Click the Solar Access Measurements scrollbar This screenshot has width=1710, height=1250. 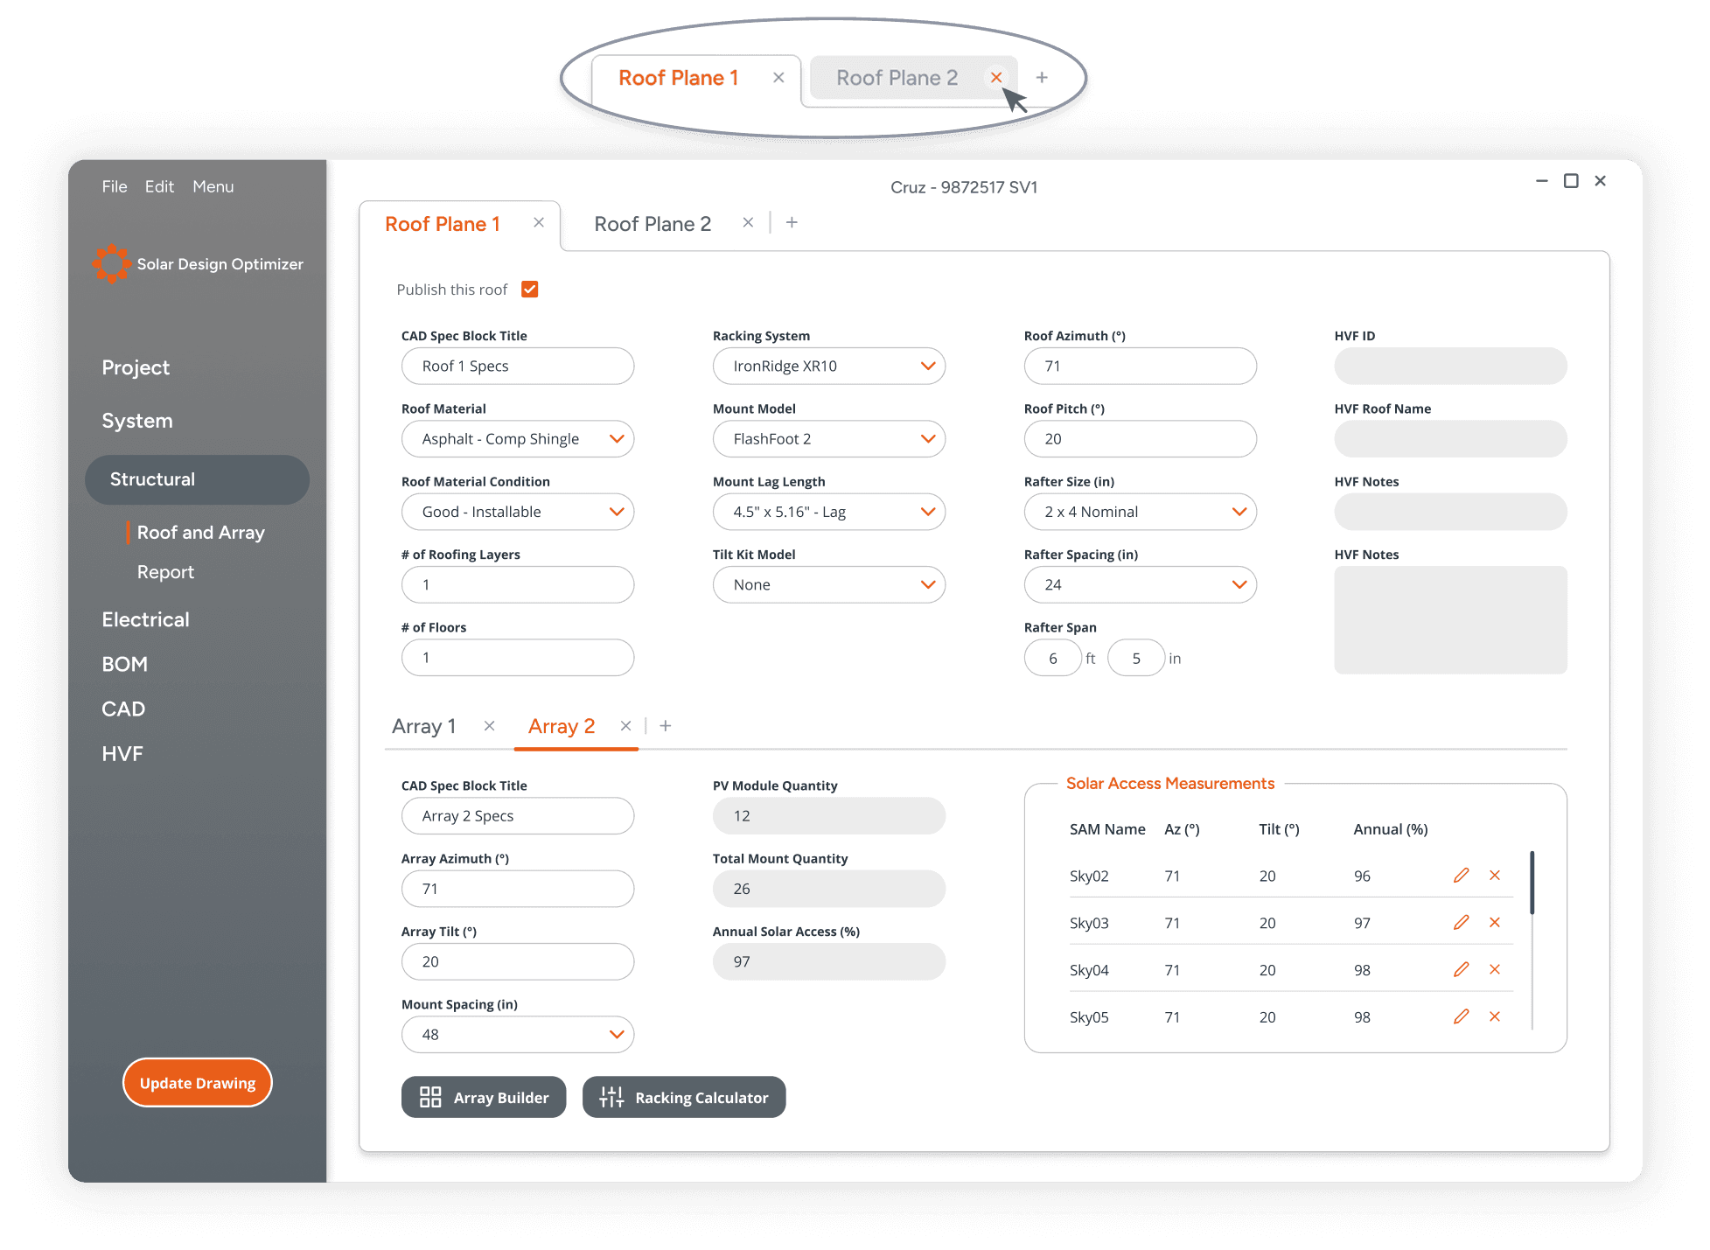(1532, 883)
